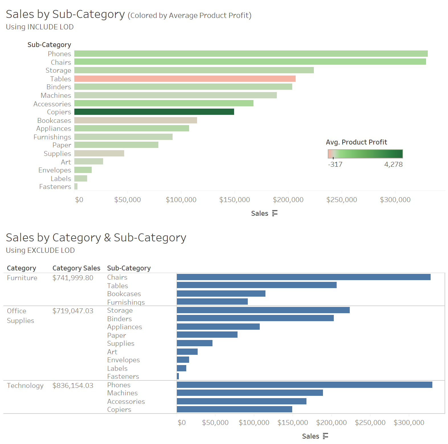Click the $741,999.80 Furniture sales value
Image resolution: width=448 pixels, height=444 pixels.
pos(73,278)
